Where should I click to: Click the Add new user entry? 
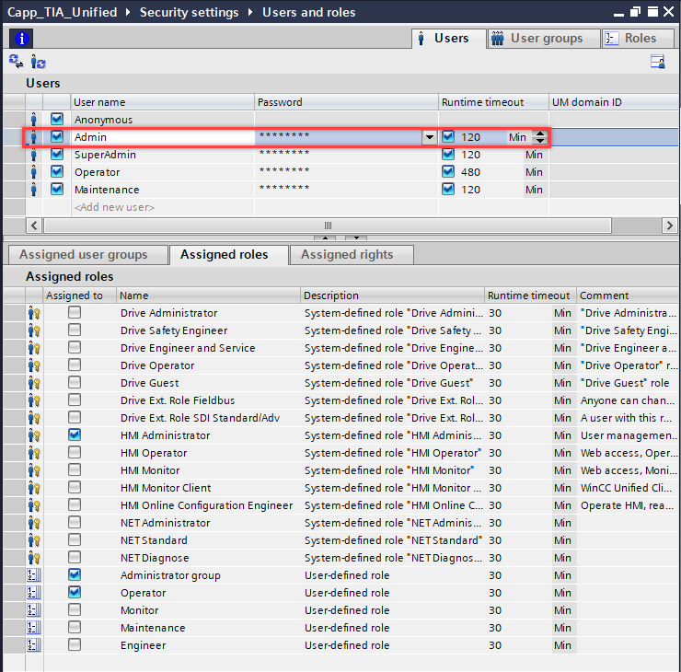[x=114, y=207]
